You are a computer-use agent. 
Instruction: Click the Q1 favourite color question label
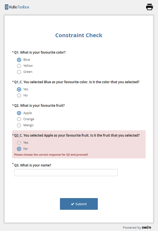pyautogui.click(x=40, y=52)
